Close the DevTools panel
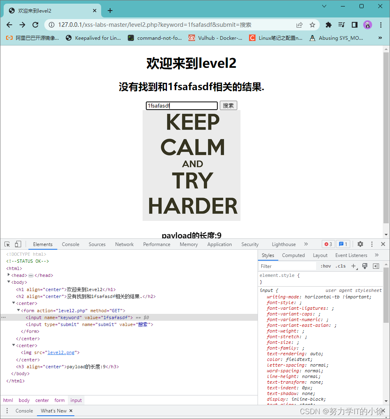Viewport: 390px width, 419px height. click(383, 244)
